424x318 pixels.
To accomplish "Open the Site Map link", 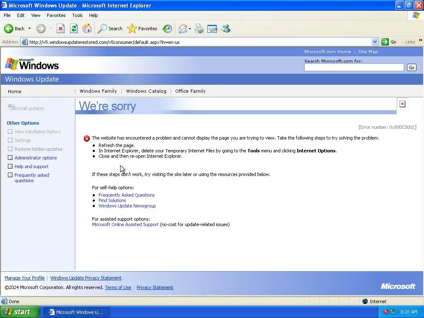I will click(x=368, y=51).
